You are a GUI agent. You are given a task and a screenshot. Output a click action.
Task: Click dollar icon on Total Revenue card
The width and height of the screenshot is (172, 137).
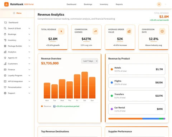pos(61,31)
